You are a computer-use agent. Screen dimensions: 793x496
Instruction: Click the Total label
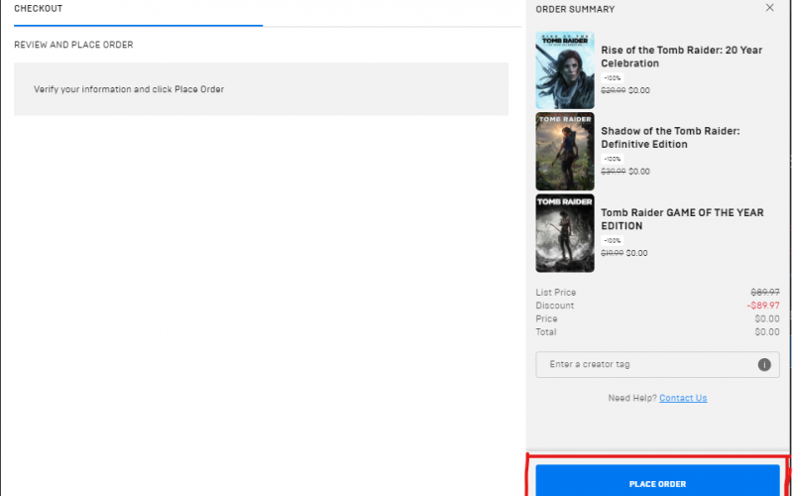(x=546, y=332)
